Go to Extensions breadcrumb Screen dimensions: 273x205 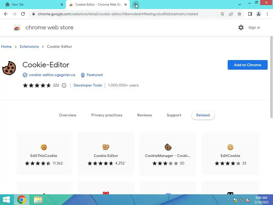coord(29,46)
